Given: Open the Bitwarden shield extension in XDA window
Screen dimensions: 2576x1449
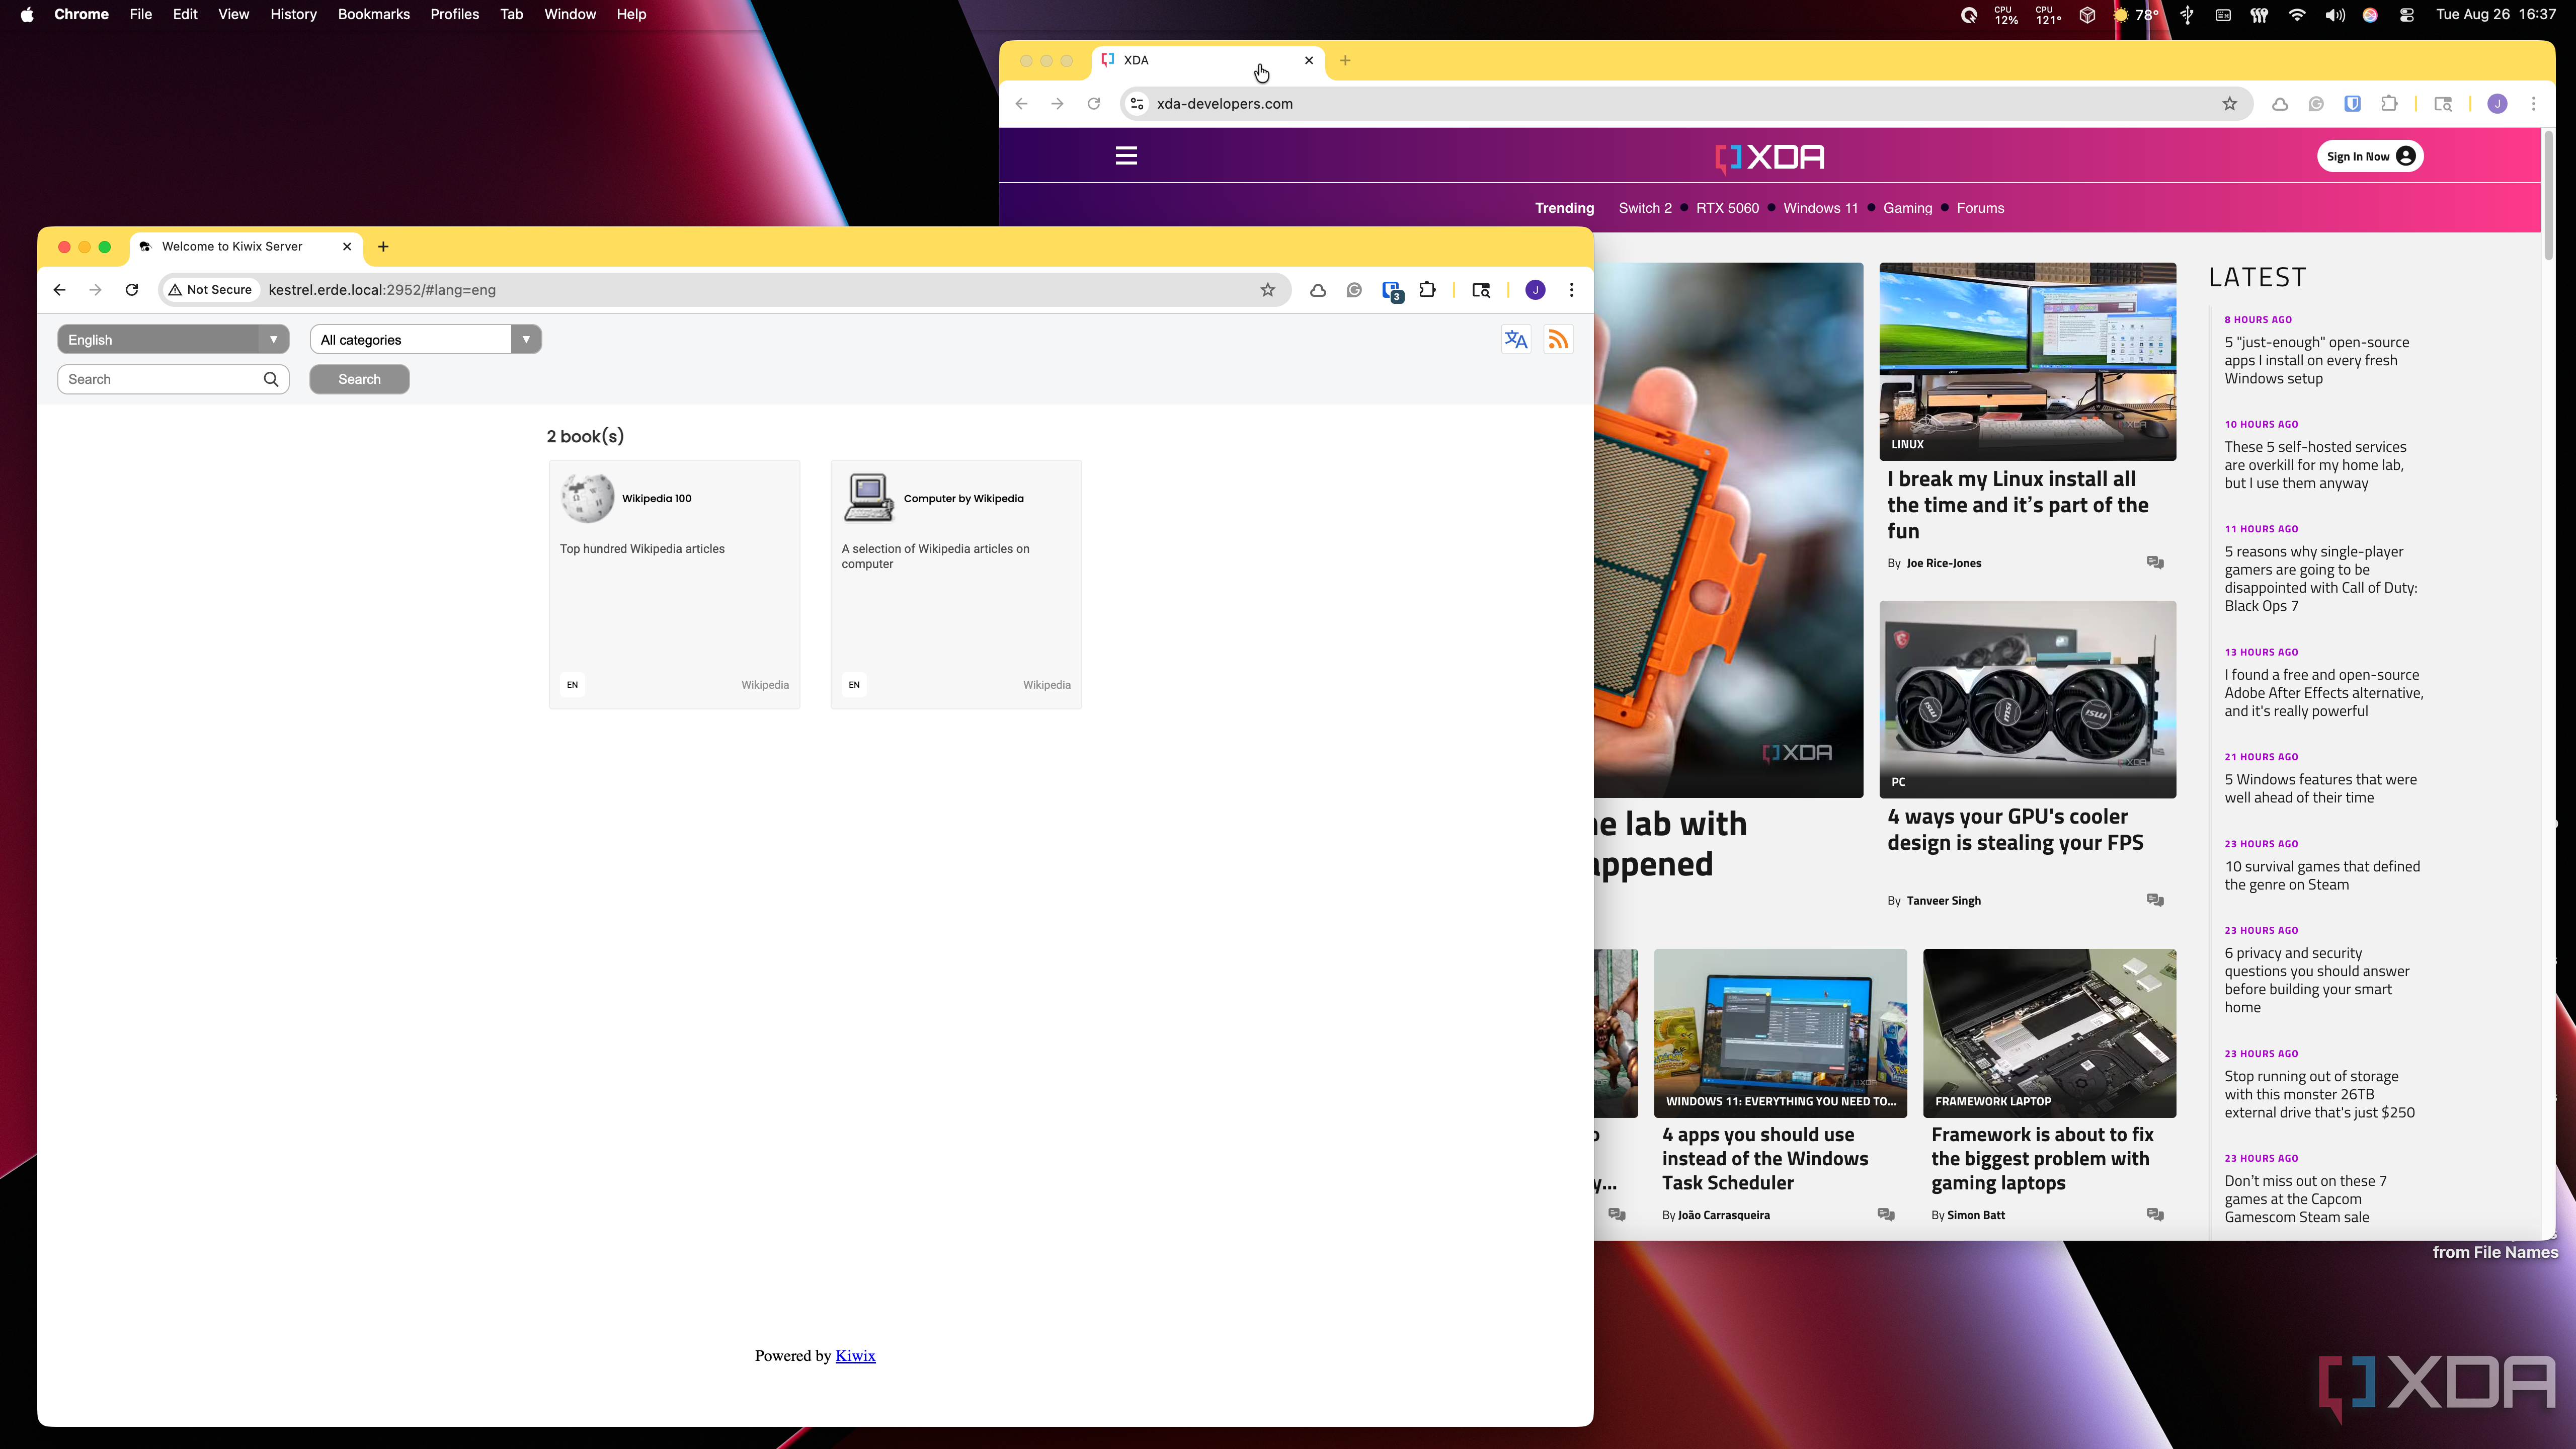Looking at the screenshot, I should pyautogui.click(x=2353, y=104).
